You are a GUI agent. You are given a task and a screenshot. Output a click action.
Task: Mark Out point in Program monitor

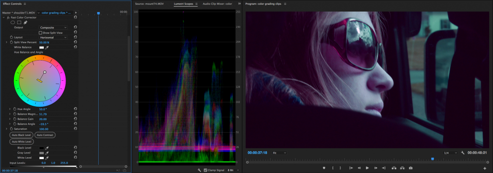(340, 168)
